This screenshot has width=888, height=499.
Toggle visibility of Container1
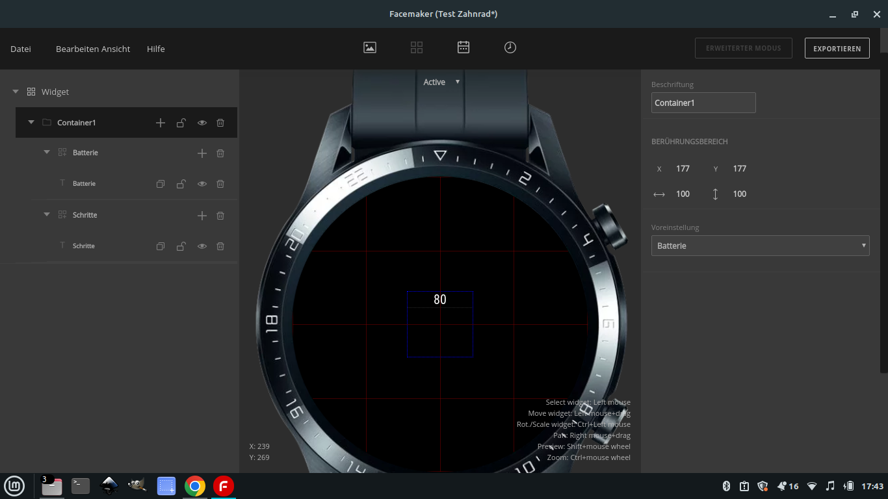202,123
